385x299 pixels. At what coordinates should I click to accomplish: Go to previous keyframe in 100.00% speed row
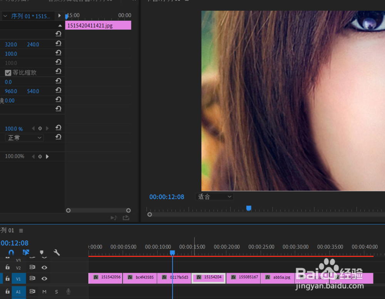[33, 156]
